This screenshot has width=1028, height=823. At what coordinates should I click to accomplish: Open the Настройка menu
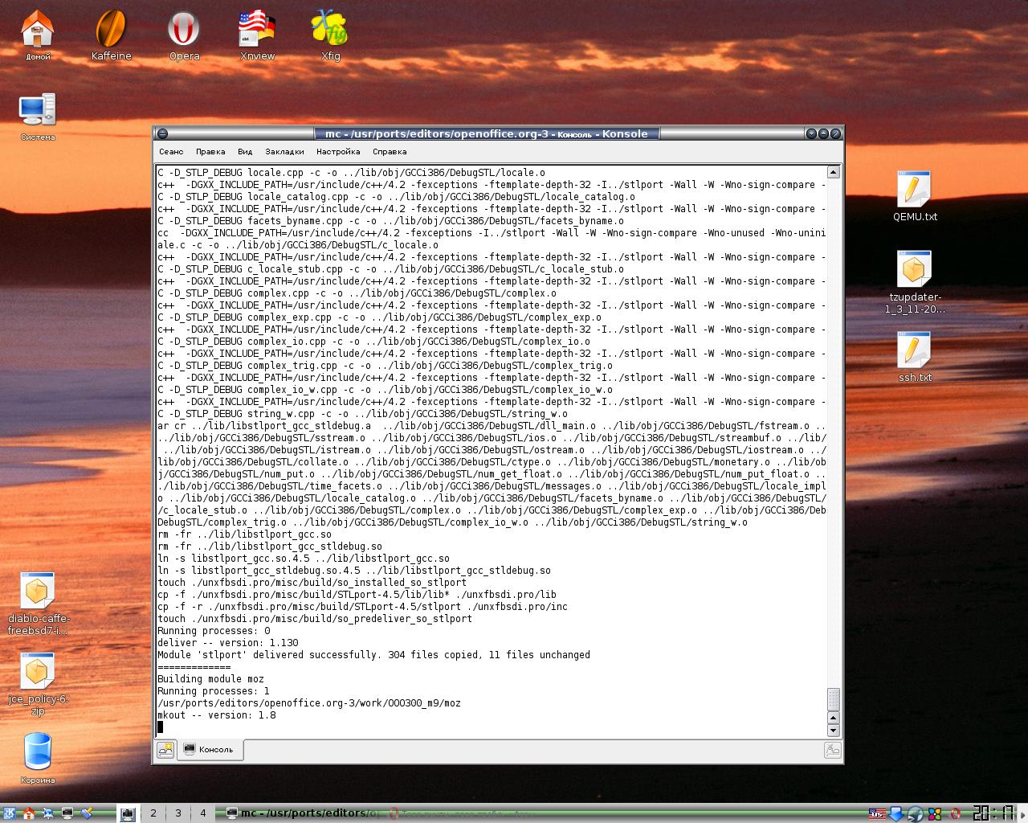click(338, 151)
